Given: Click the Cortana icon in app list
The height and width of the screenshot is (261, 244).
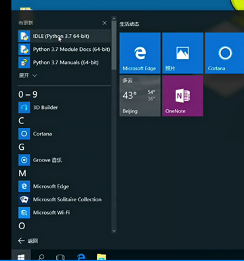Looking at the screenshot, I should (24, 134).
